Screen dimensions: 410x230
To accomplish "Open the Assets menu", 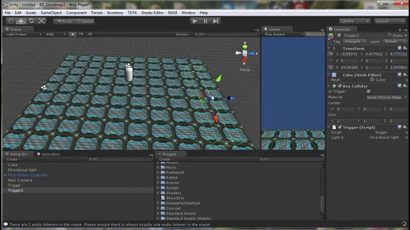I will pos(31,13).
